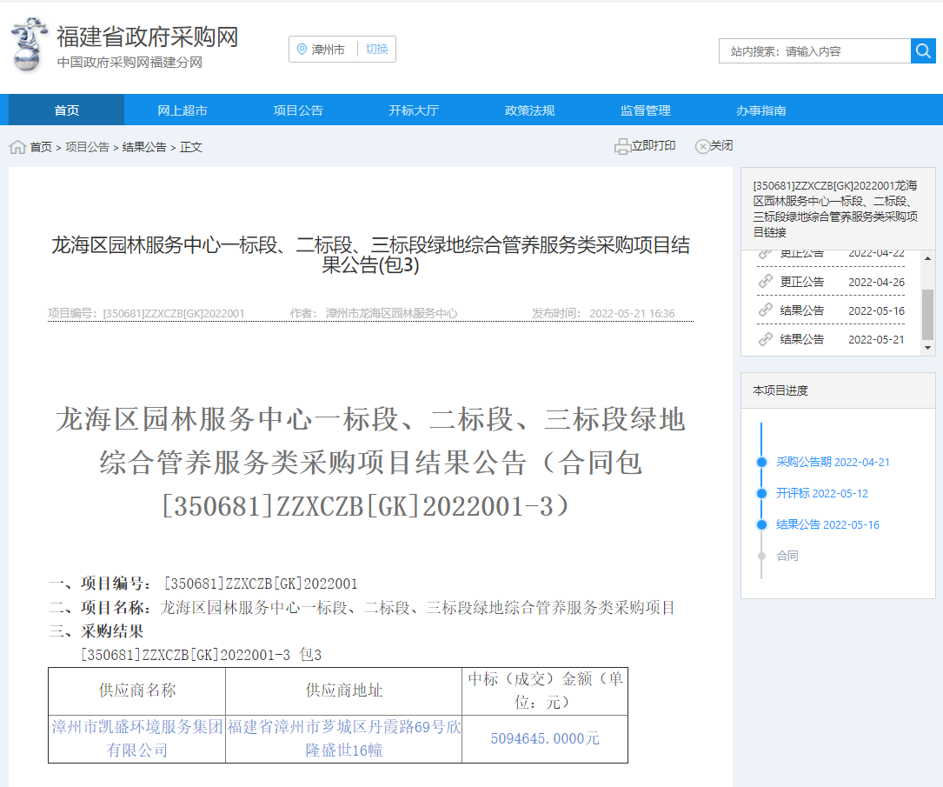
Task: Click the location pin icon beside 漳州市
Action: point(302,50)
